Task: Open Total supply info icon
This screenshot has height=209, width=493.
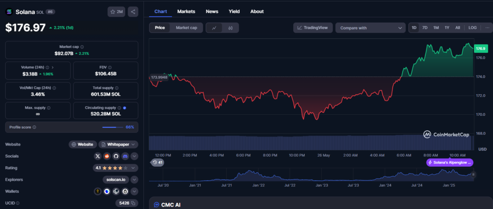Action: [117, 88]
